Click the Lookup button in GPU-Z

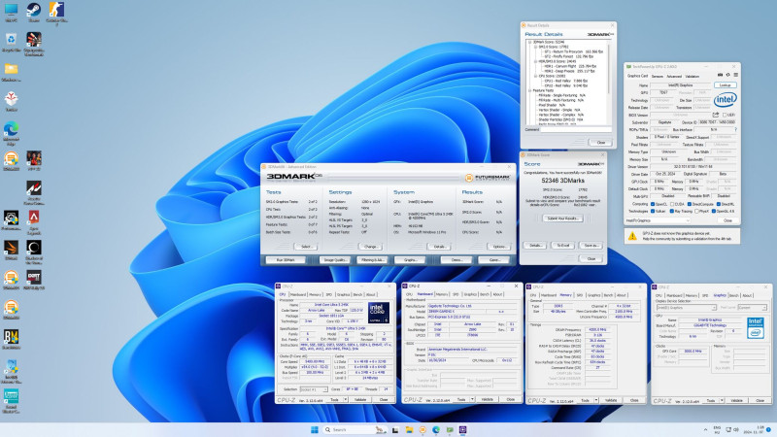coord(725,85)
